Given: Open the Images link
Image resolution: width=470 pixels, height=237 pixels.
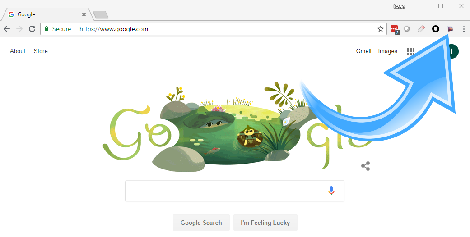Looking at the screenshot, I should click(x=387, y=51).
